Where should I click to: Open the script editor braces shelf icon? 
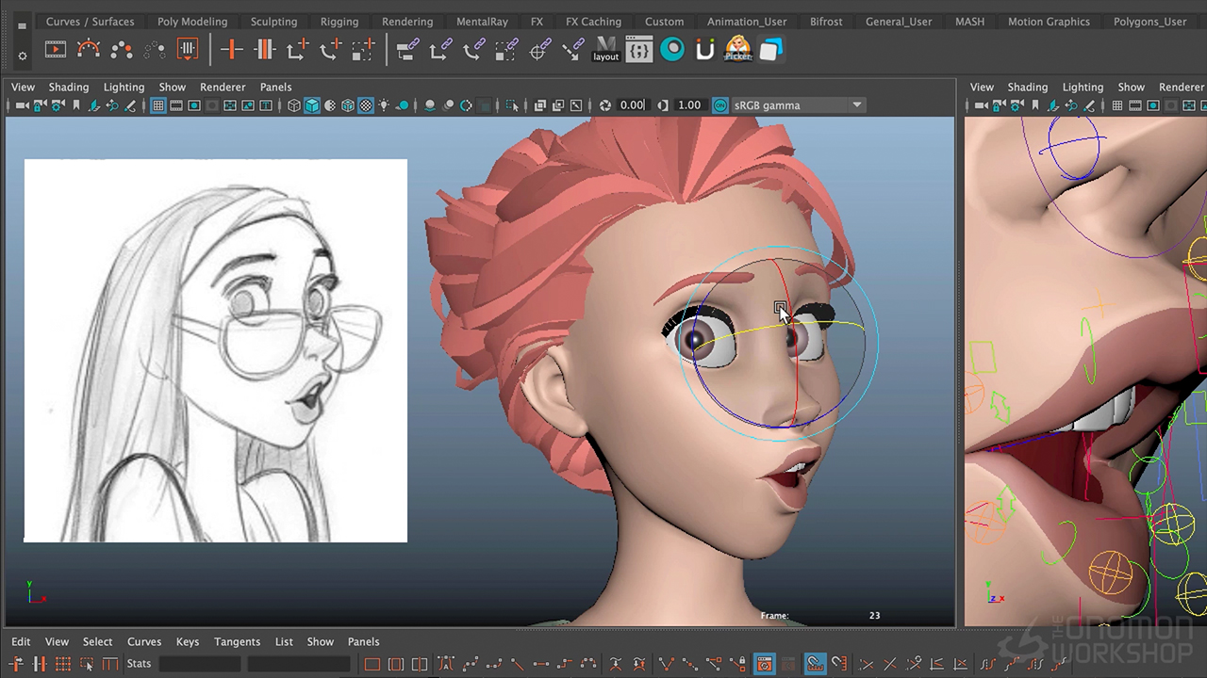pyautogui.click(x=638, y=50)
